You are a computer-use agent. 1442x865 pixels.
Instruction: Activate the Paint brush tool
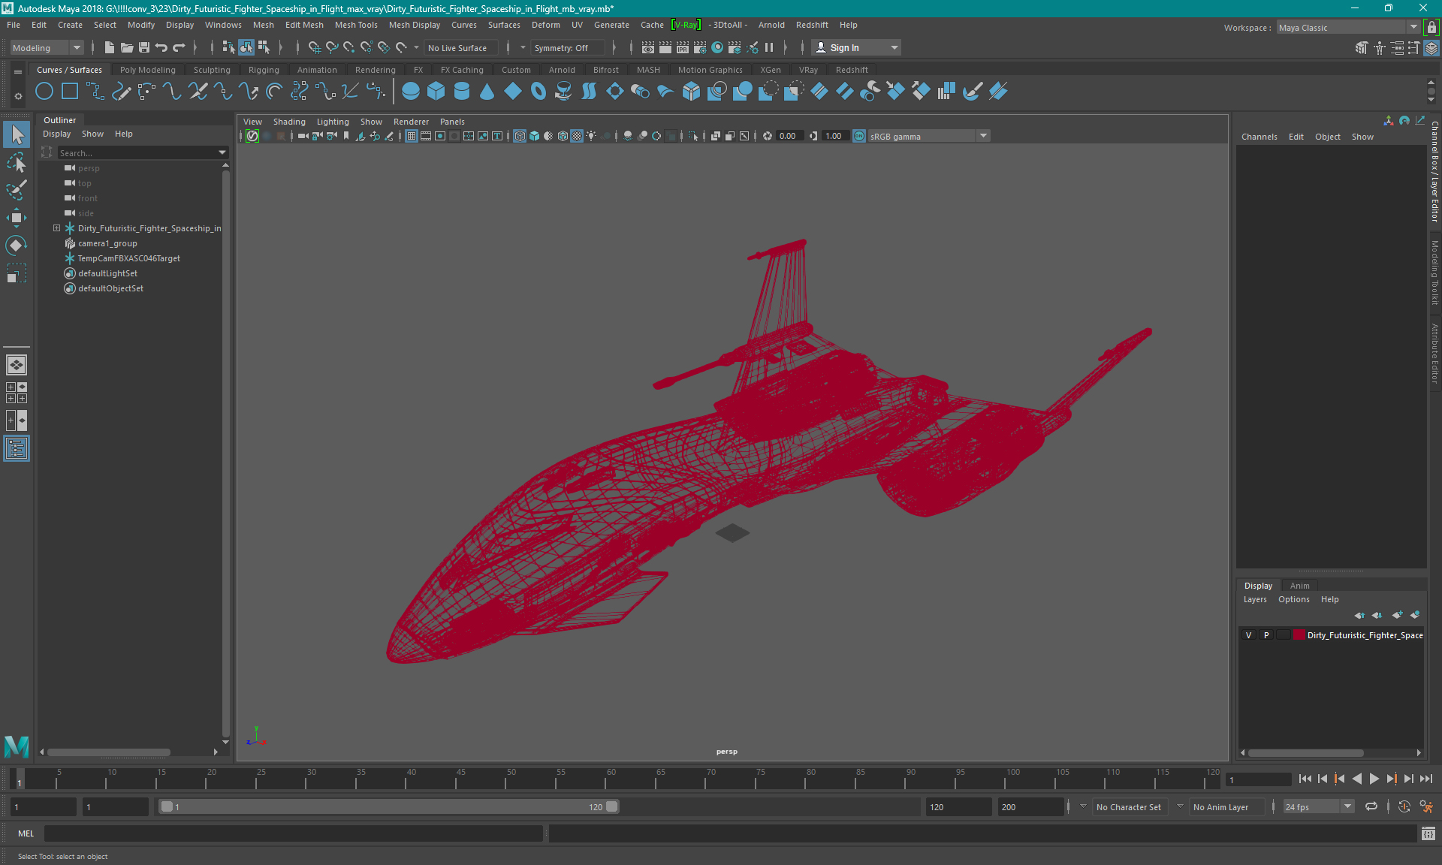tap(16, 189)
